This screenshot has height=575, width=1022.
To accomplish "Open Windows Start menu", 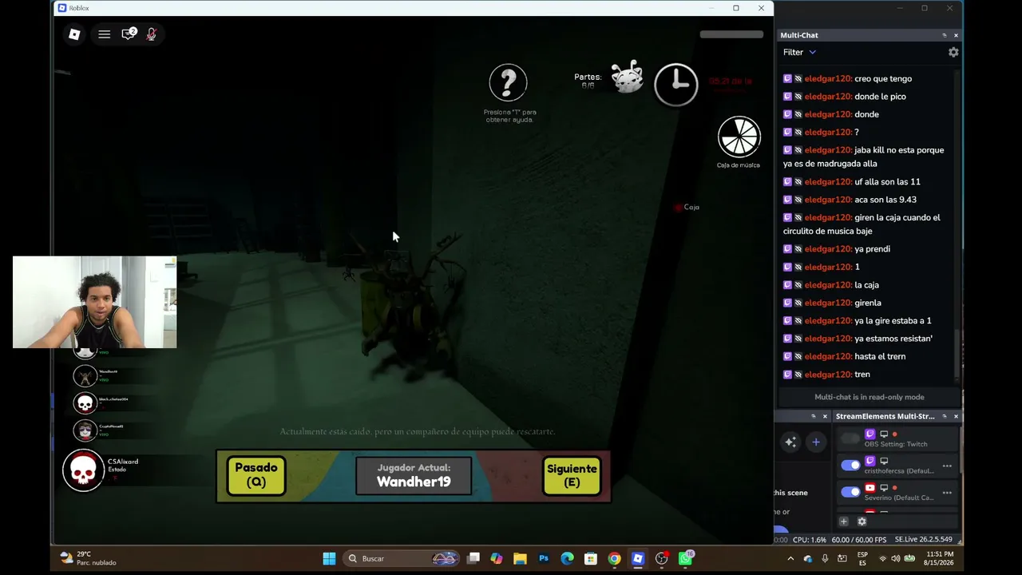I will point(329,558).
